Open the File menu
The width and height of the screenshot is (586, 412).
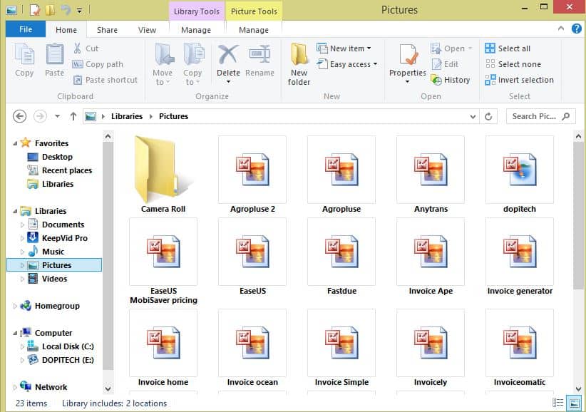pyautogui.click(x=25, y=29)
